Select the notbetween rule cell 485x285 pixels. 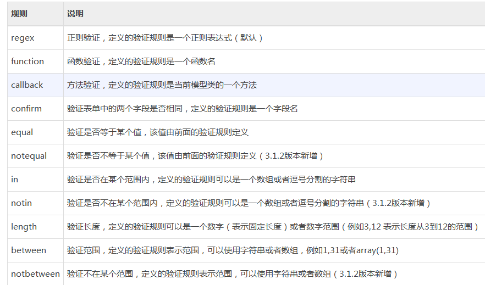click(x=36, y=274)
